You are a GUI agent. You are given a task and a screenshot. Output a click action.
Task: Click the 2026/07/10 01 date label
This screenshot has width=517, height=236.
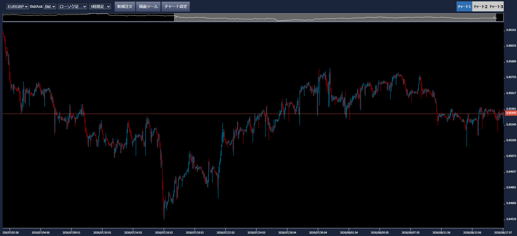tap(102, 233)
